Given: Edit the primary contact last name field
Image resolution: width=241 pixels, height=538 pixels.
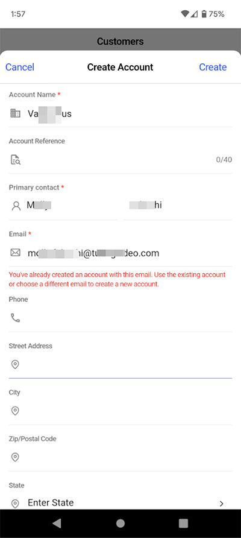Looking at the screenshot, I should click(178, 206).
